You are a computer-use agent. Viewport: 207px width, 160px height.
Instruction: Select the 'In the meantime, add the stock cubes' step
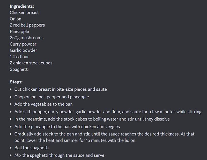click(x=92, y=119)
